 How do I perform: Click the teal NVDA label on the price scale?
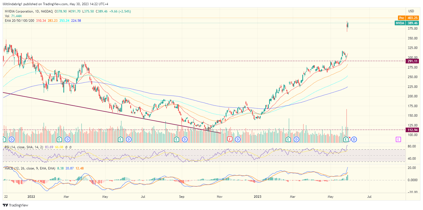(400, 23)
